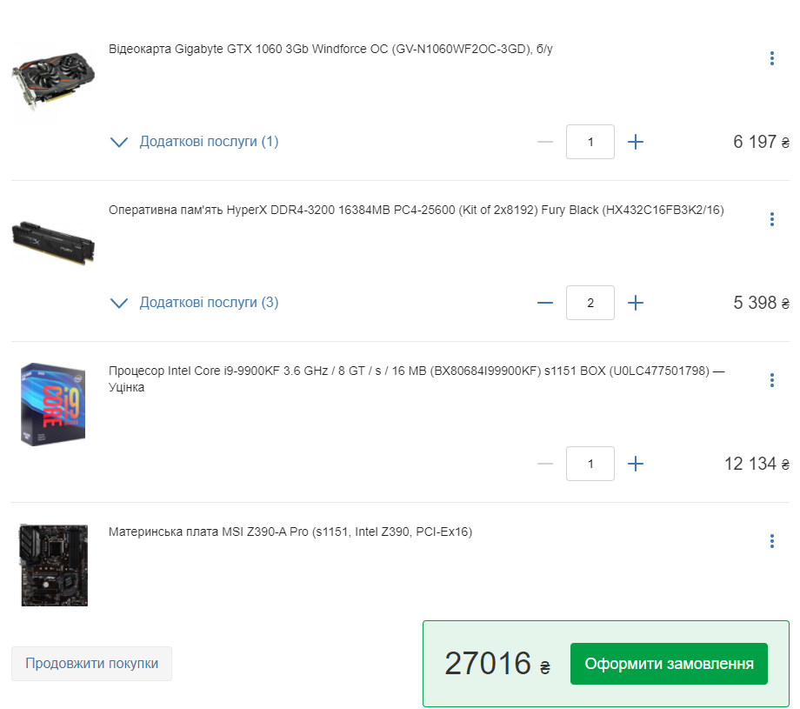Open options menu for MSI Z390-A motherboard
The height and width of the screenshot is (709, 800).
tap(772, 540)
